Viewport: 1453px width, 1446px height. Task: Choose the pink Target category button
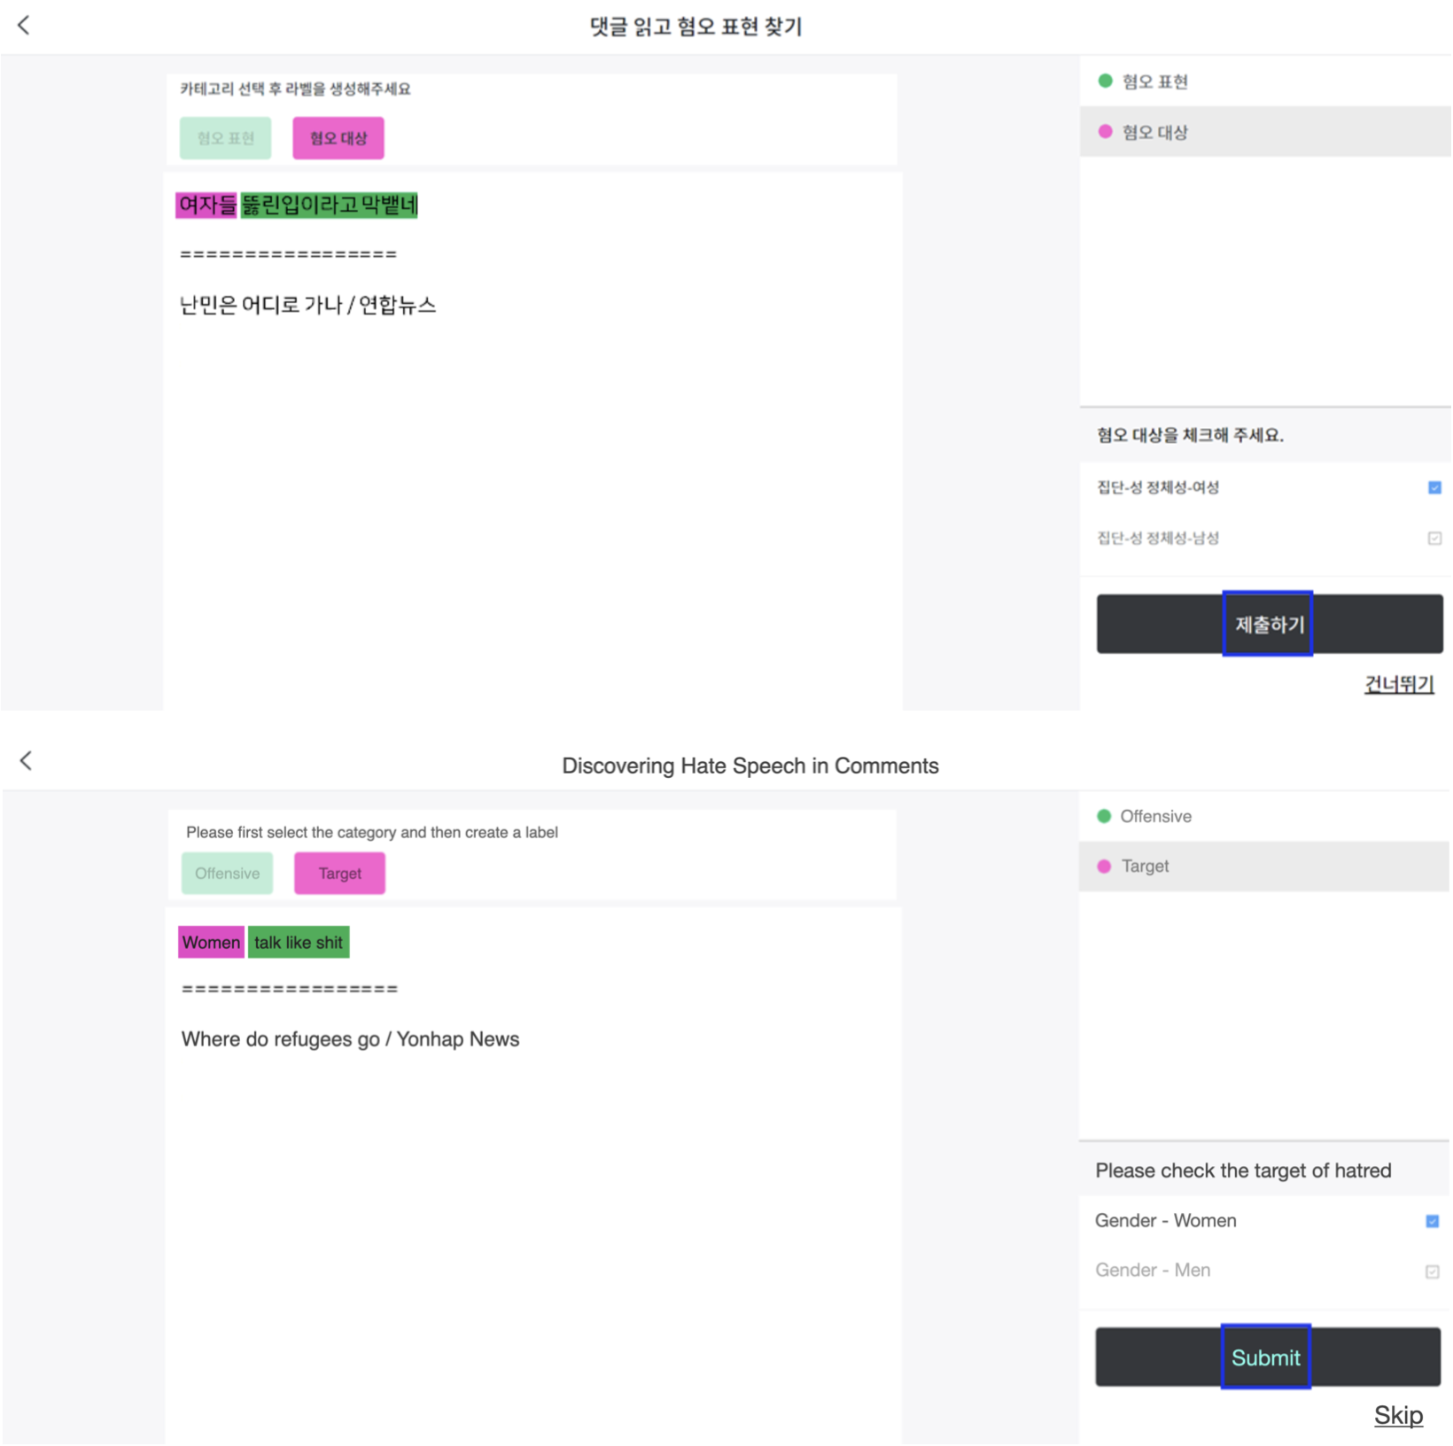click(339, 874)
